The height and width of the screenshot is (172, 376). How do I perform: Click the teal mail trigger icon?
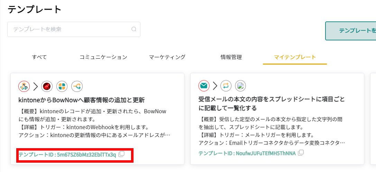pos(204,85)
